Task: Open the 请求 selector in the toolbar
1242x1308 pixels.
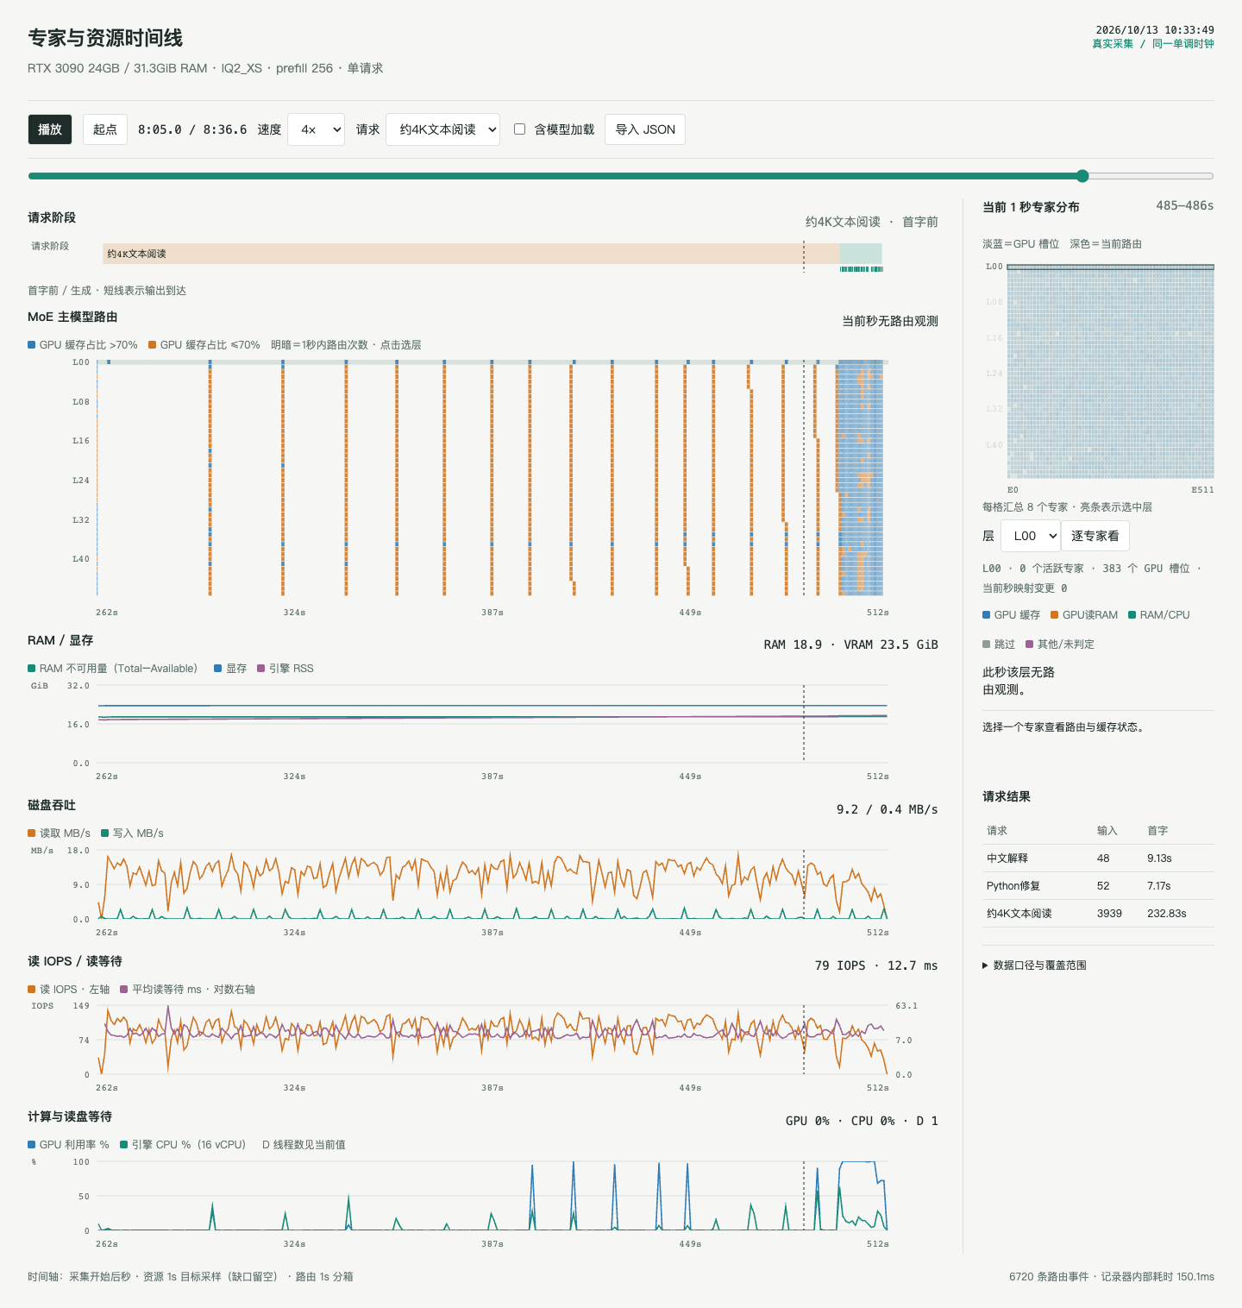Action: pyautogui.click(x=442, y=129)
